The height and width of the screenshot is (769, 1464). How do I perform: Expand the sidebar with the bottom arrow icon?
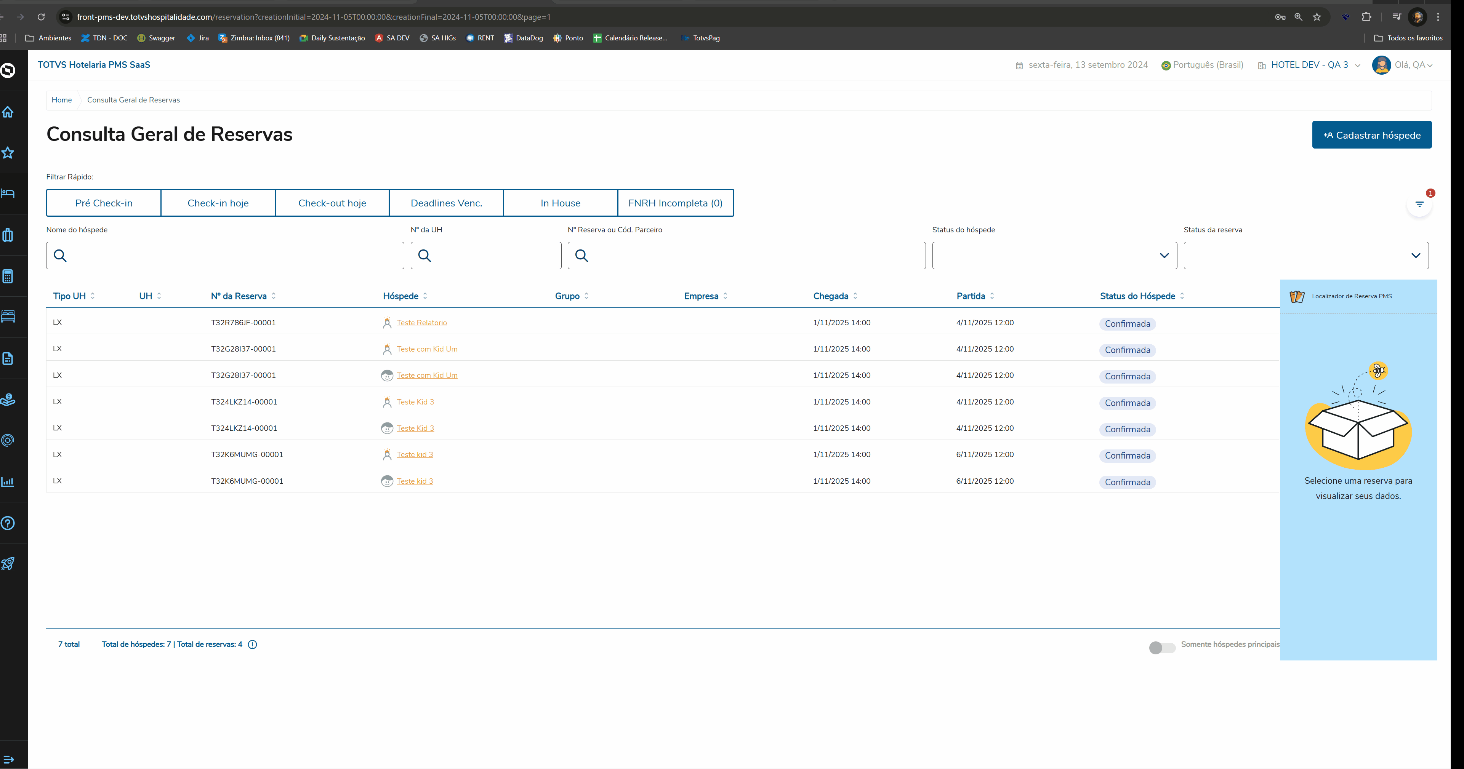(8, 759)
